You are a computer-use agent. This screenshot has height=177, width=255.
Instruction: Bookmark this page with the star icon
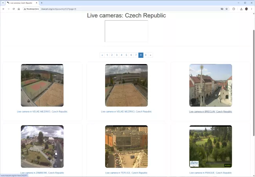[226, 9]
